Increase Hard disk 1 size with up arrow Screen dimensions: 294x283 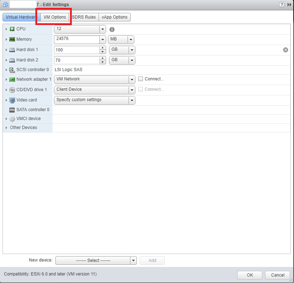(x=103, y=48)
